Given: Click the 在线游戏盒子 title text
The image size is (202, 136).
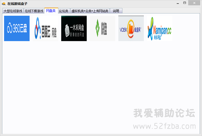Looking at the screenshot, I should (18, 4).
